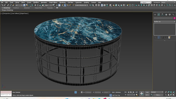Switch to the Freeform ribbon tab

(x=16, y=8)
